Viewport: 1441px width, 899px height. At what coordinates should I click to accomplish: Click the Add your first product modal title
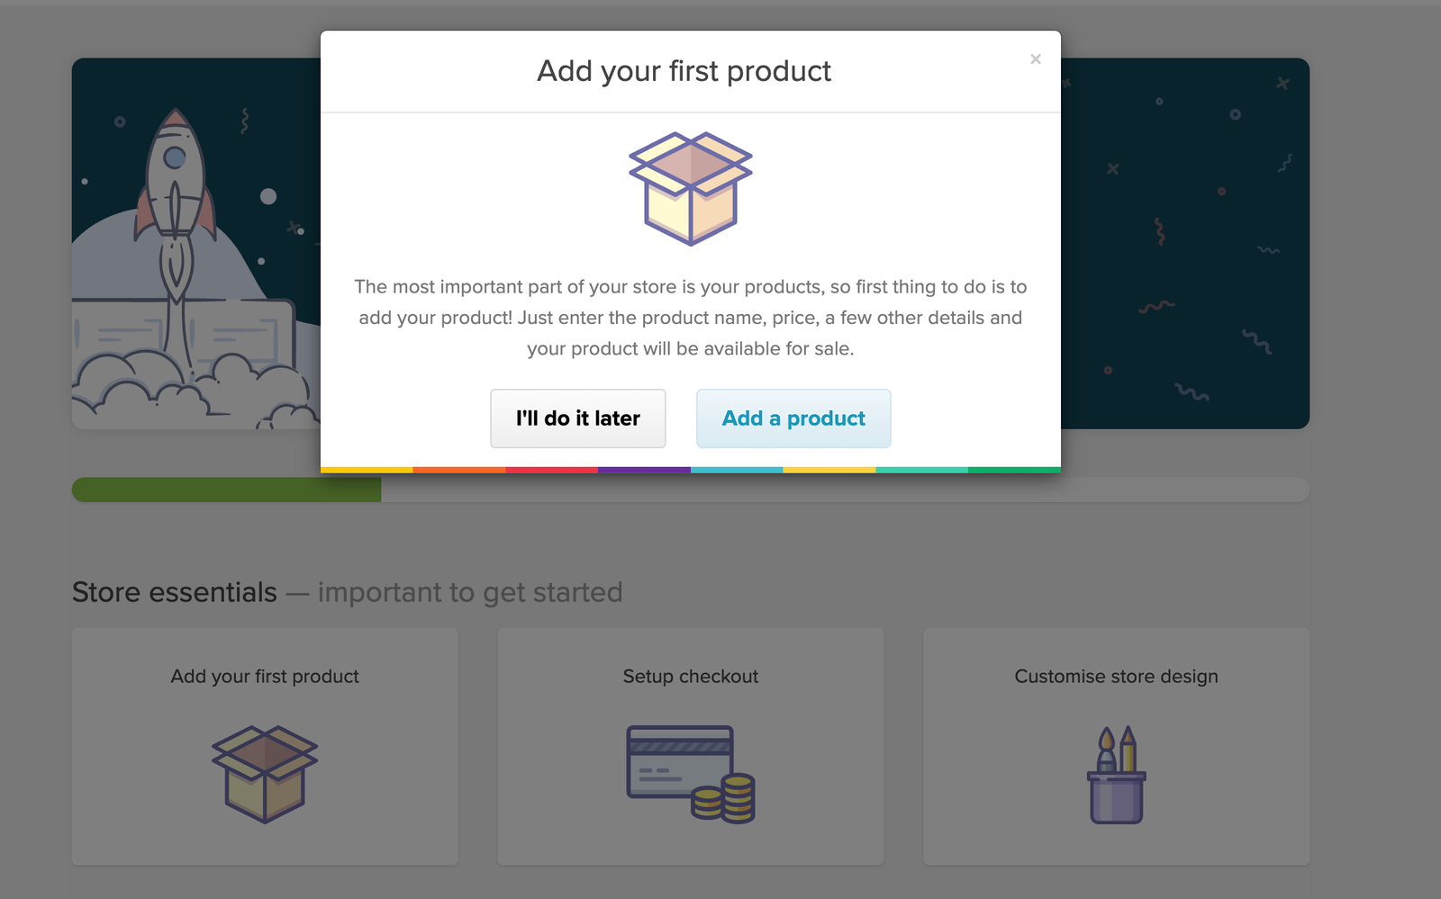coord(684,71)
